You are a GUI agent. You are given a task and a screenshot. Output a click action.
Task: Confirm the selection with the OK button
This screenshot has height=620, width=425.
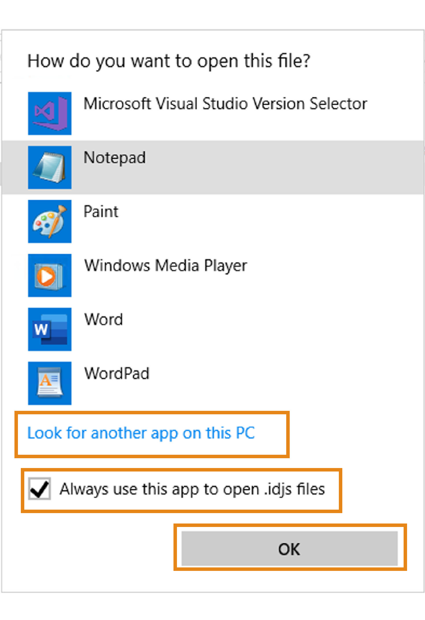tap(289, 549)
